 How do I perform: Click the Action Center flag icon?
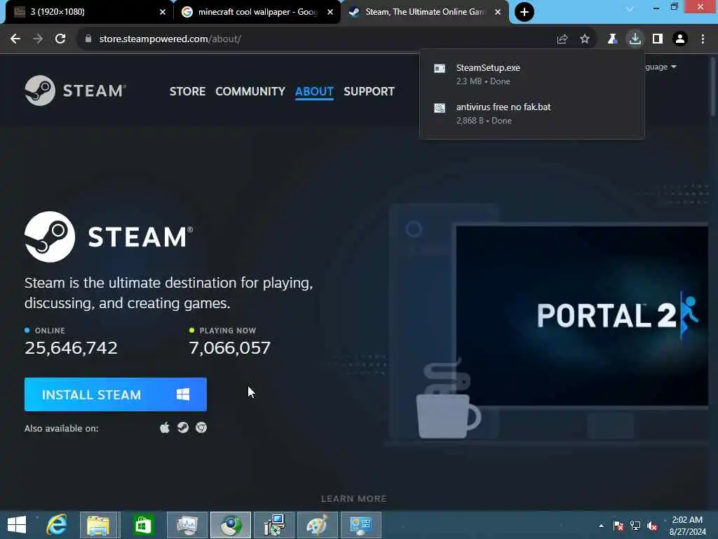(x=618, y=526)
